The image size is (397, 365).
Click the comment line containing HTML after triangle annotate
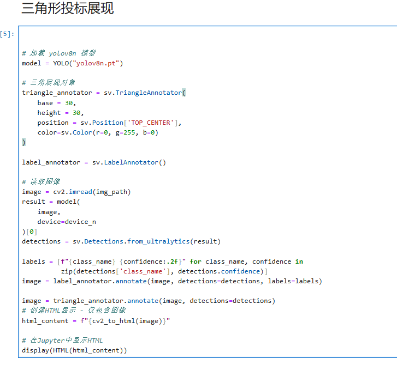click(74, 310)
